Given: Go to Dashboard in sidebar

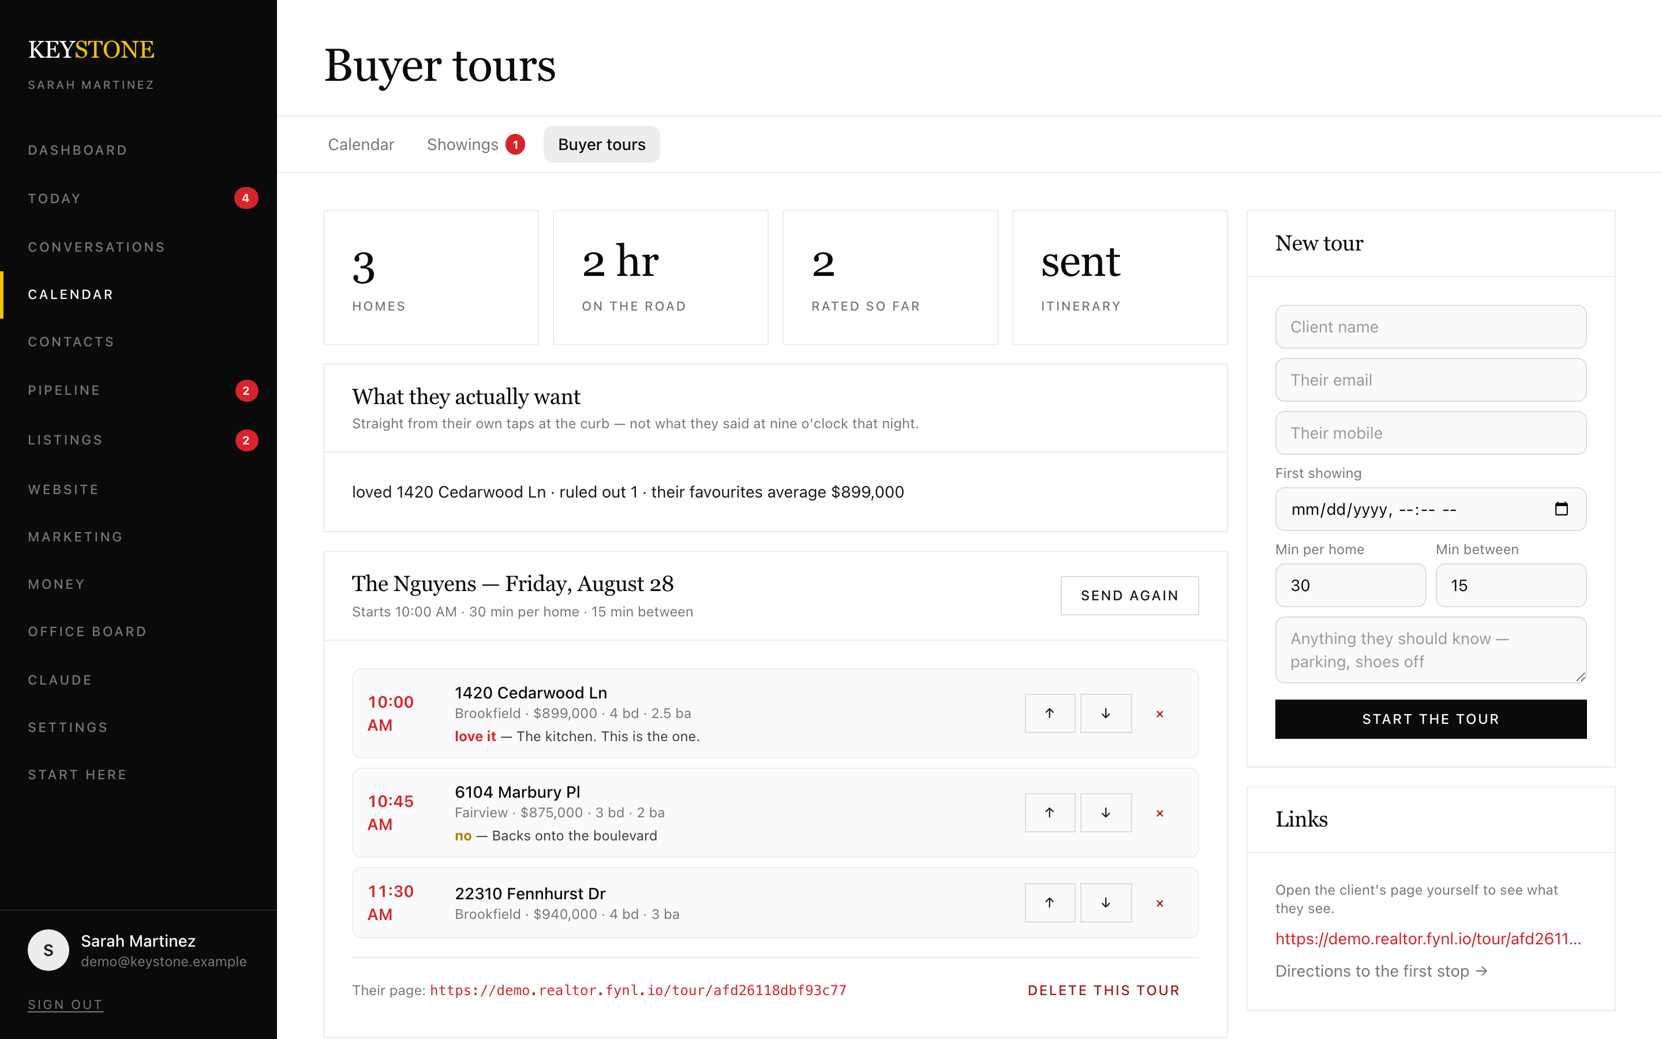Looking at the screenshot, I should tap(138, 150).
